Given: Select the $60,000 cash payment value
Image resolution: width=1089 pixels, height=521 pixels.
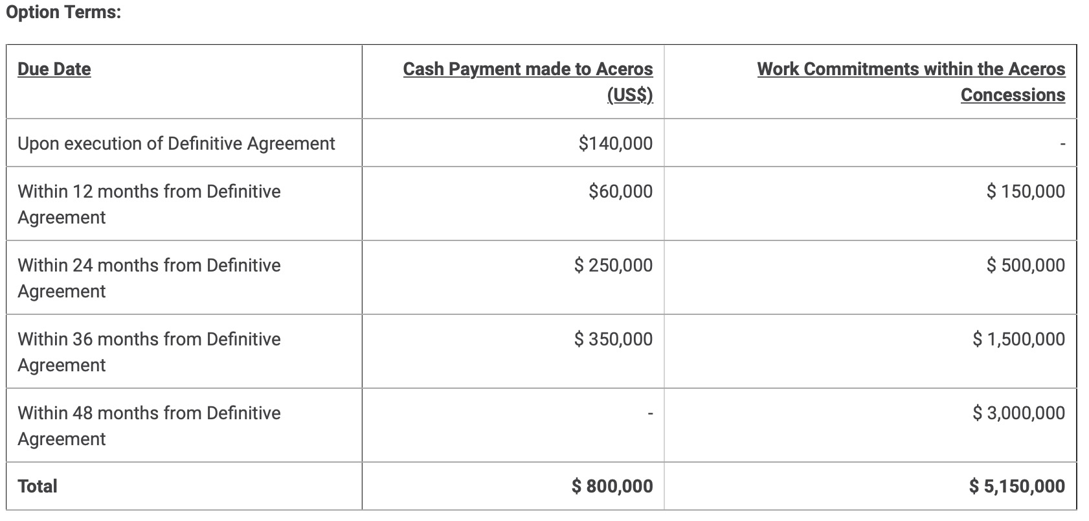Looking at the screenshot, I should coord(621,191).
